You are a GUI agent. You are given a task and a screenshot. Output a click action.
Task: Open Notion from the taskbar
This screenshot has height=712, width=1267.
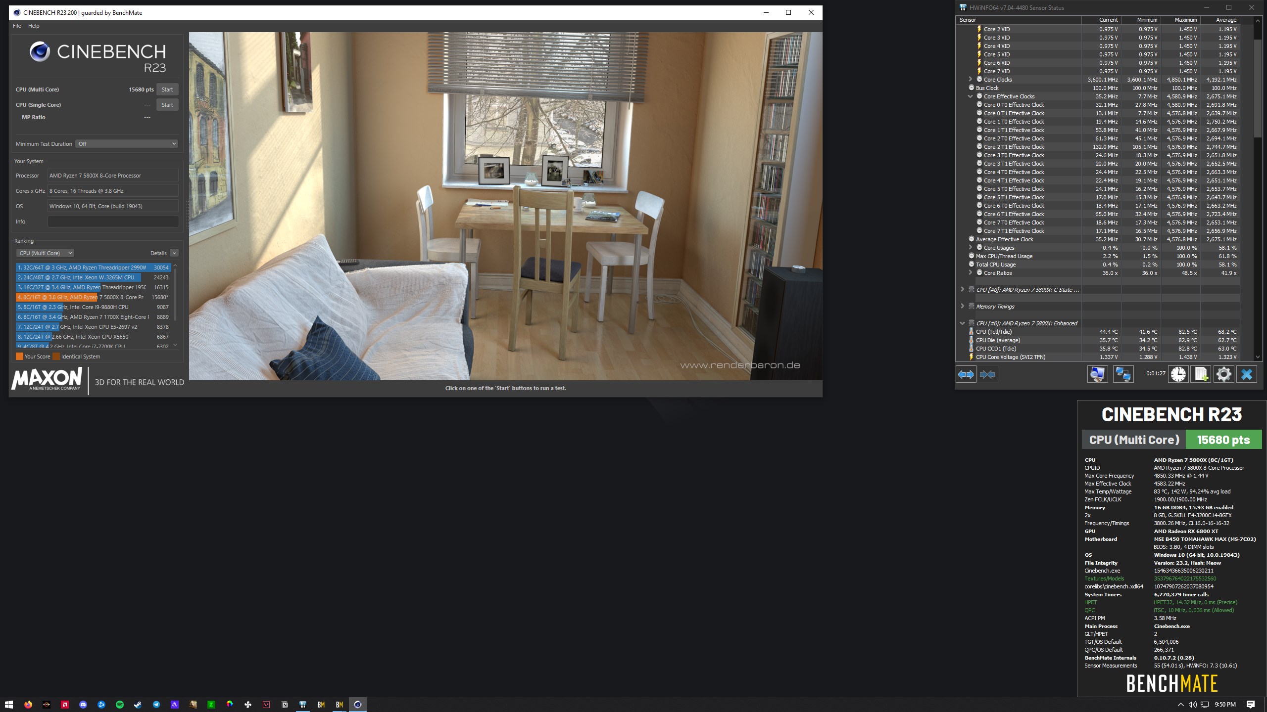[x=285, y=705]
